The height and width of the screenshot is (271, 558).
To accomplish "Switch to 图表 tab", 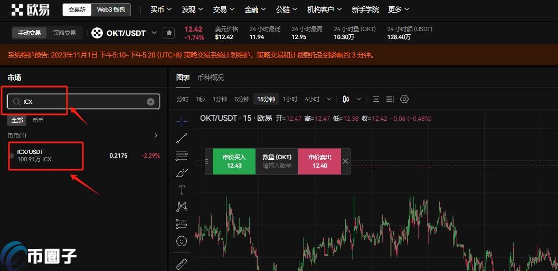I will tap(183, 78).
